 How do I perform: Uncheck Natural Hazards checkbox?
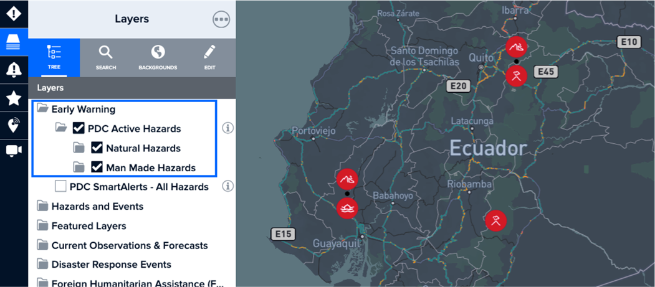click(97, 148)
